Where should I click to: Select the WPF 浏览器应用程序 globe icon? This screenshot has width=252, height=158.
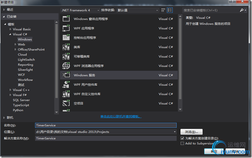tap(66, 66)
